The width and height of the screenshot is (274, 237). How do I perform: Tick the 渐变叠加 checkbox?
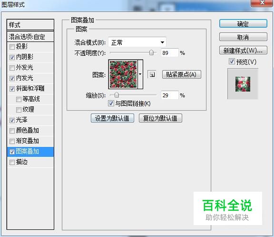point(12,141)
